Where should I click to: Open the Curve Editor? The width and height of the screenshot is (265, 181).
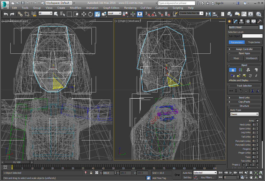[x=244, y=14]
